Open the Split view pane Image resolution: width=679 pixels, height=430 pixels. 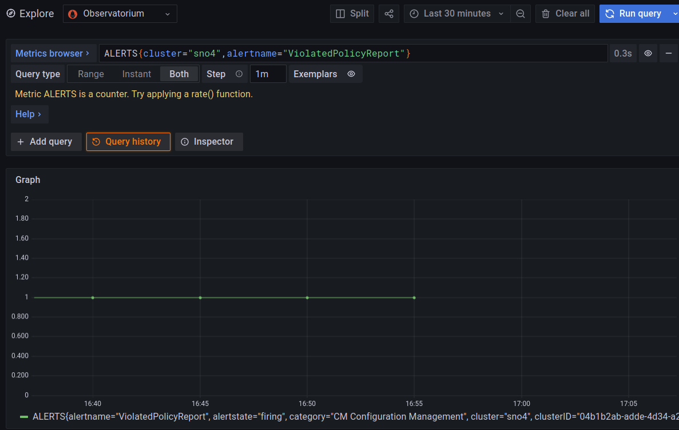[x=352, y=14]
